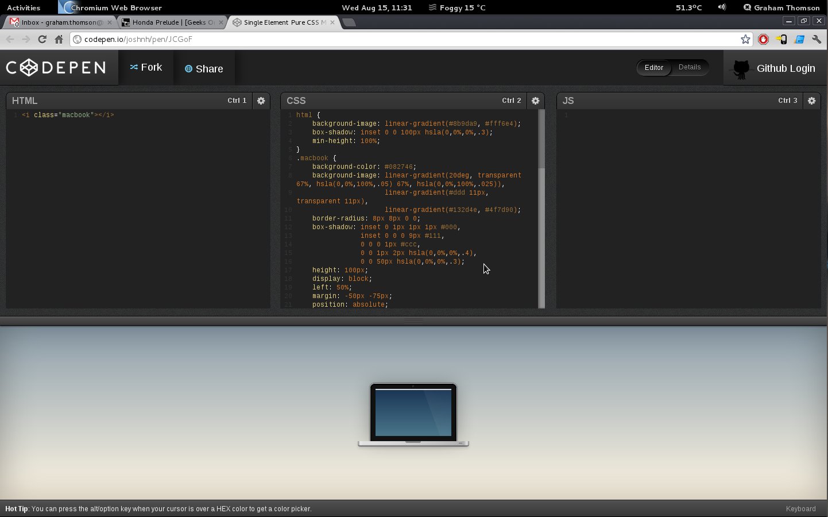Go back in browser history
Viewport: 828px width, 517px height.
point(10,39)
